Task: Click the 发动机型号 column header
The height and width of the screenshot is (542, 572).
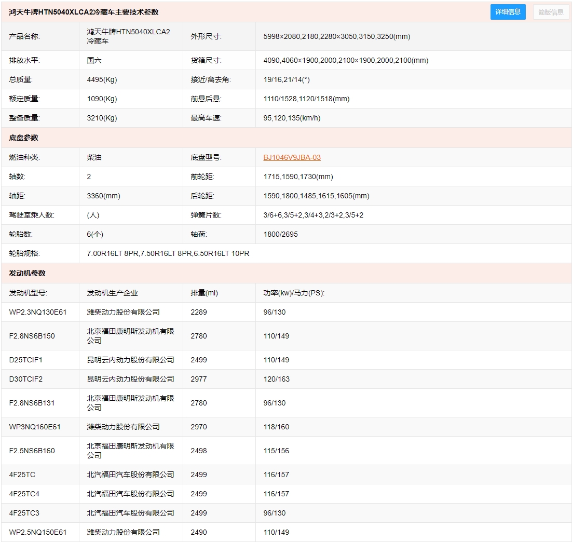Action: tap(28, 293)
